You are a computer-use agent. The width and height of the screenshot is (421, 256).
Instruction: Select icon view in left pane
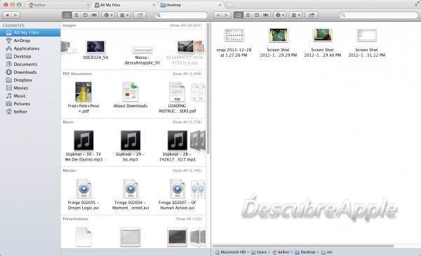[x=67, y=15]
